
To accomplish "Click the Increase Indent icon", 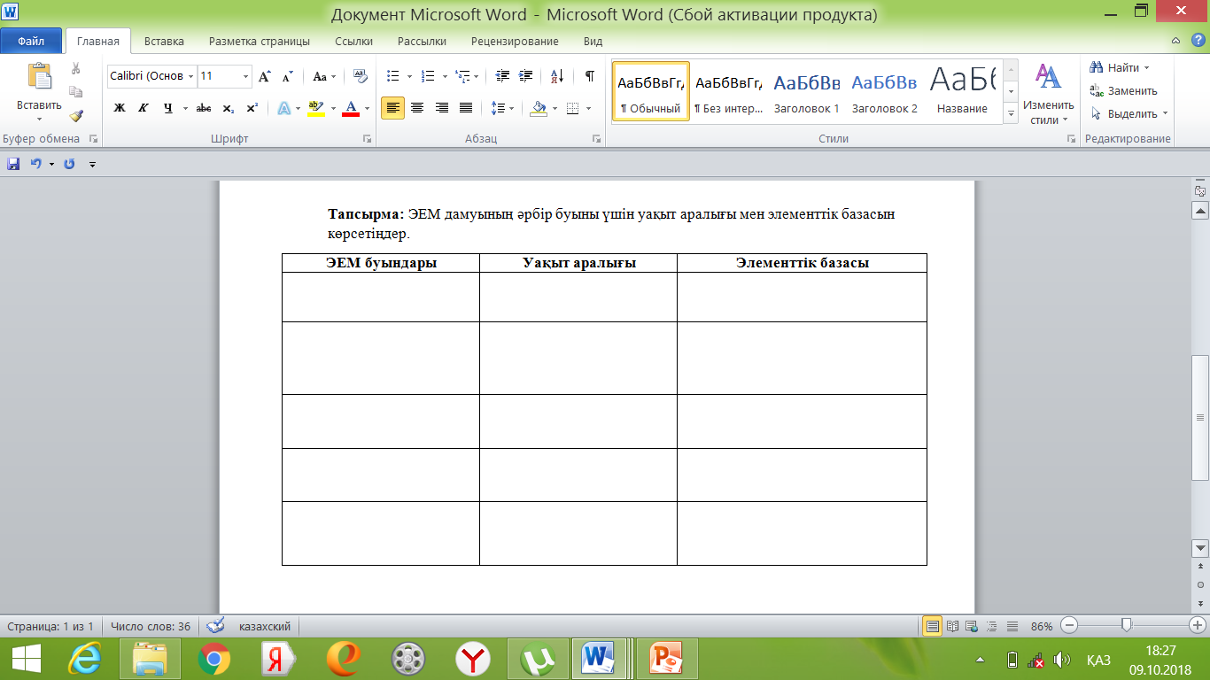I will pyautogui.click(x=526, y=77).
